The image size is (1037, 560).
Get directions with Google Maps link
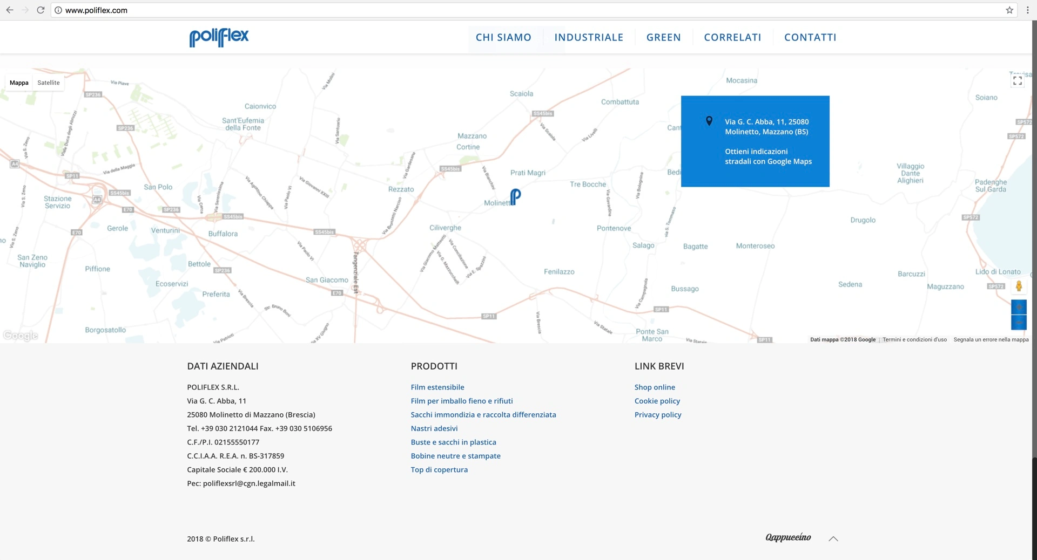click(768, 156)
